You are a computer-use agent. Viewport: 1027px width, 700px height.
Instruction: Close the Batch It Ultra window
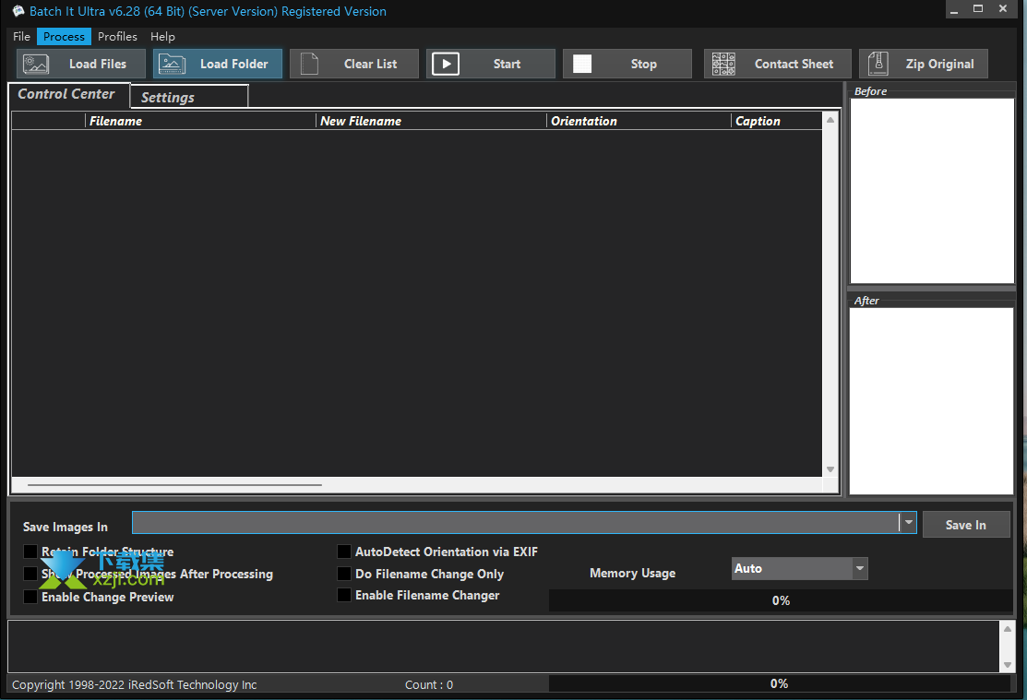(x=1003, y=9)
